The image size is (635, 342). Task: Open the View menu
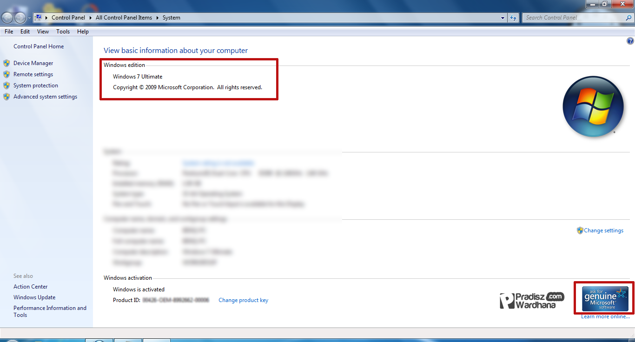tap(43, 32)
